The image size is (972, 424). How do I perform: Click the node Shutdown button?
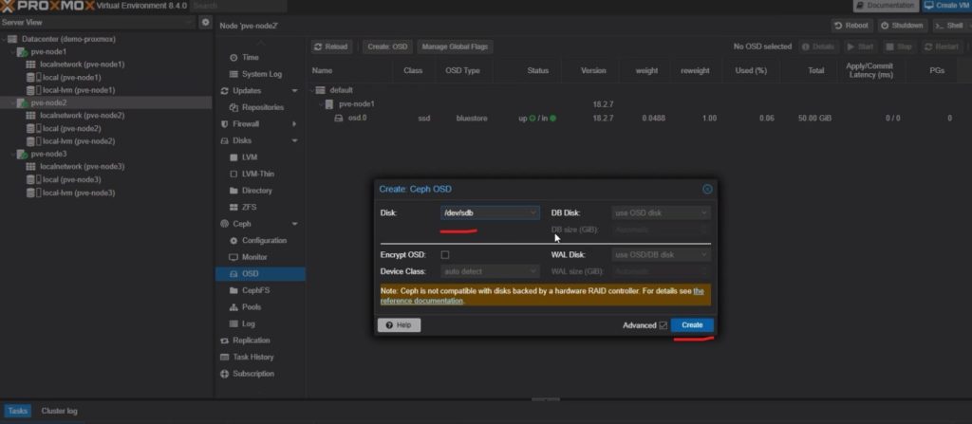[902, 26]
